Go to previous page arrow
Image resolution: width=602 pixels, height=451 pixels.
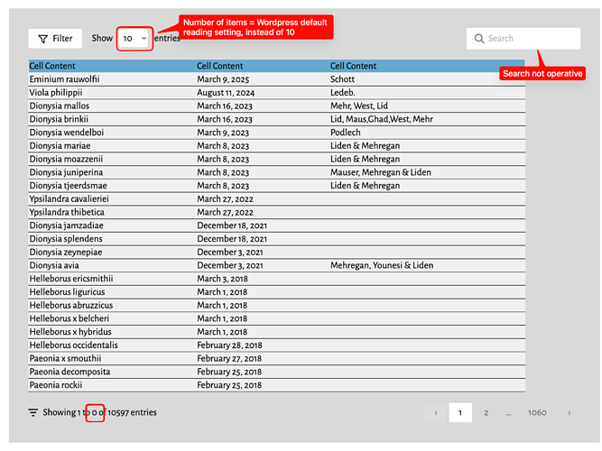436,412
